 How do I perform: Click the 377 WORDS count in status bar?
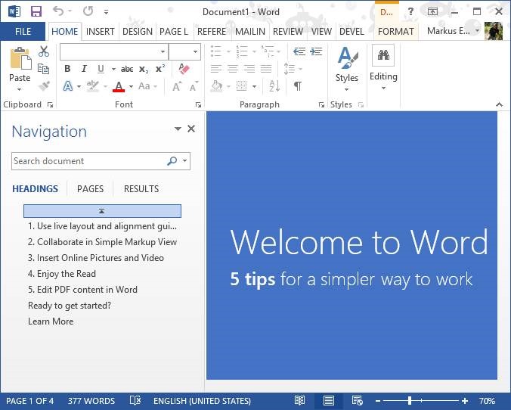(91, 401)
